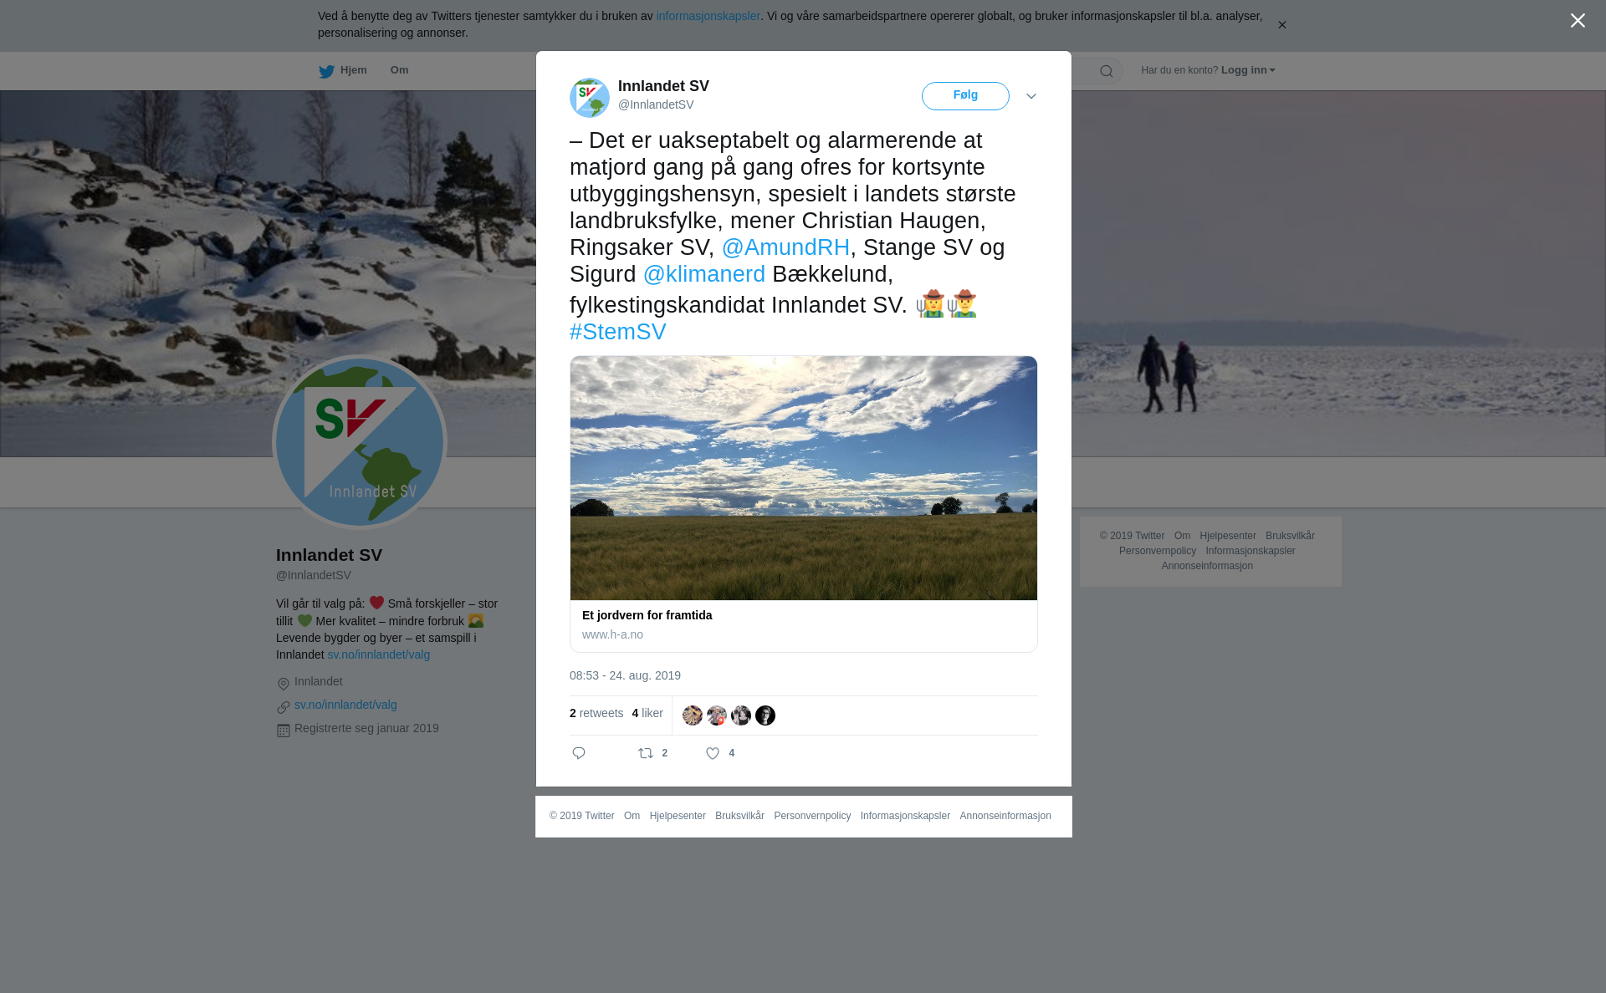Open the Om menu item

(x=399, y=70)
